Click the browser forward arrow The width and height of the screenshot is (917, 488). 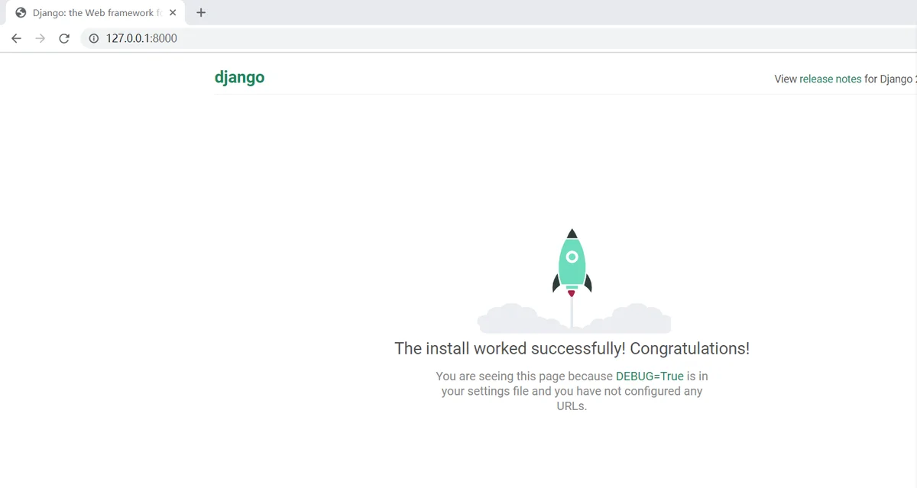click(41, 38)
